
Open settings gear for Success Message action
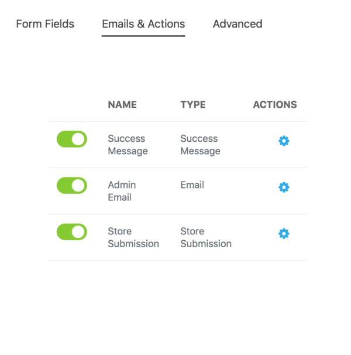tap(284, 141)
